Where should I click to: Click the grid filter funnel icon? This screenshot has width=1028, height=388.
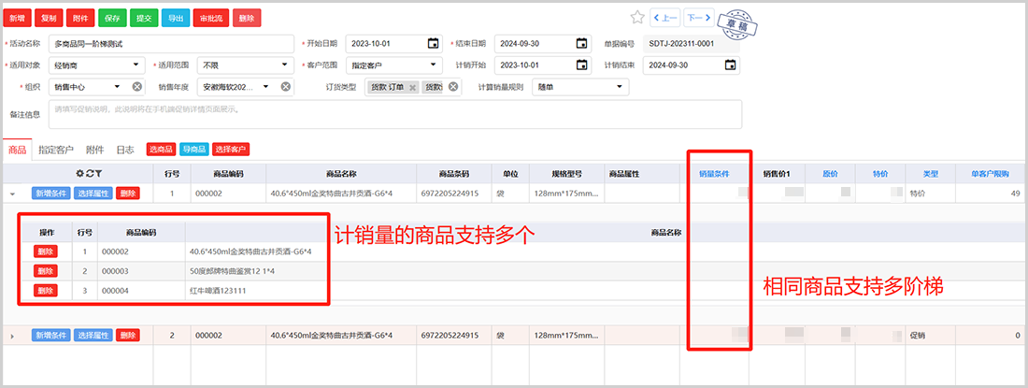click(x=98, y=173)
